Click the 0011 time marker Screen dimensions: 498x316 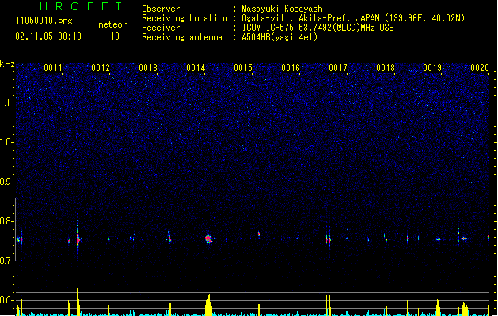coord(53,68)
